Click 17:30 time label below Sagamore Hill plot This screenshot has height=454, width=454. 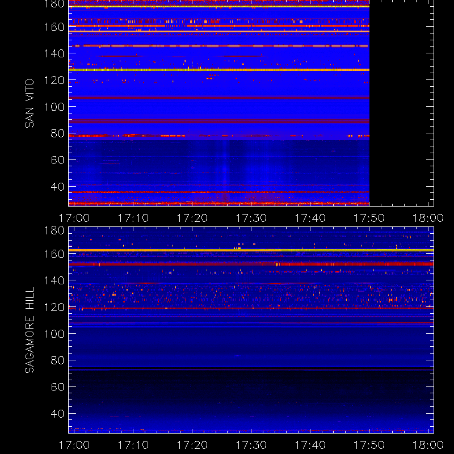(x=251, y=445)
